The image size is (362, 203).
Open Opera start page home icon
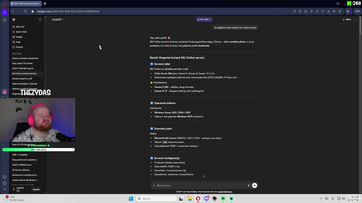coord(5,12)
